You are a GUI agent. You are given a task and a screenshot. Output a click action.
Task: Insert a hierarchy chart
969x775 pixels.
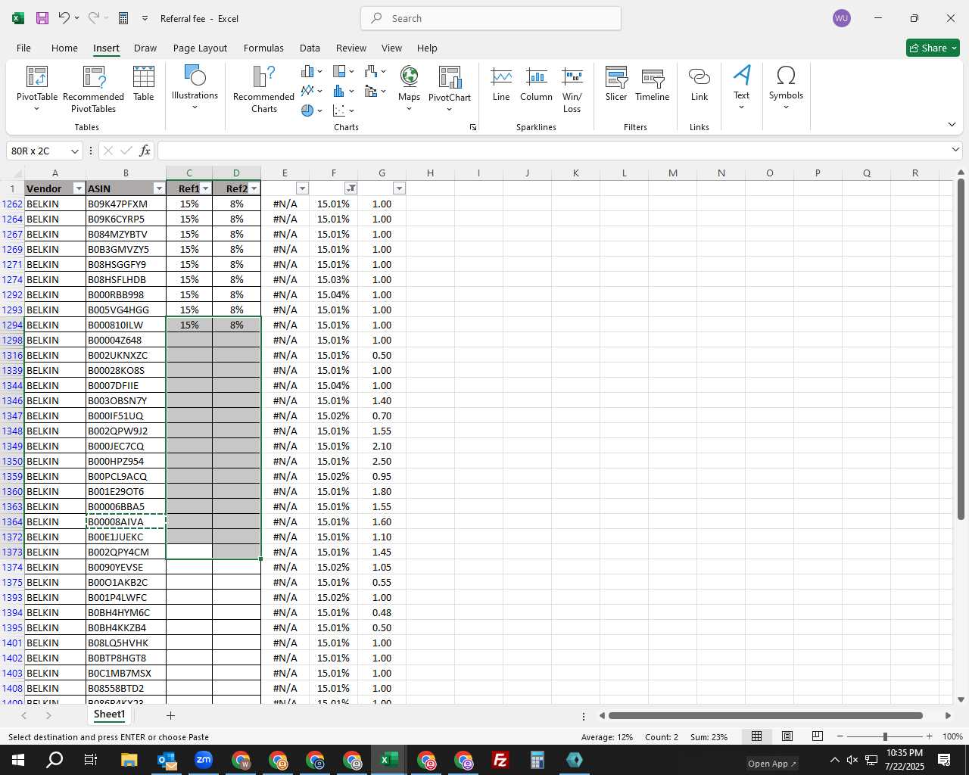343,71
